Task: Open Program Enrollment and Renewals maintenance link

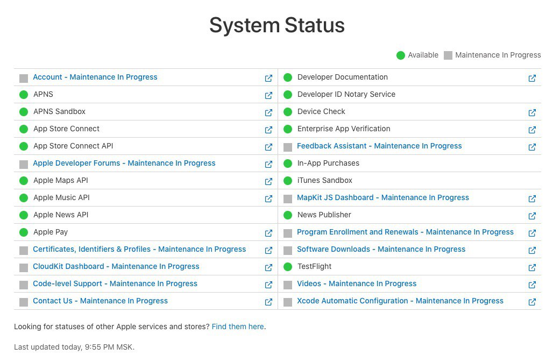Action: point(405,232)
